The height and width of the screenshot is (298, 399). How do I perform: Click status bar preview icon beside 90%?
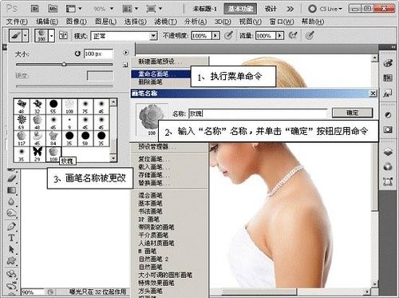(50, 292)
